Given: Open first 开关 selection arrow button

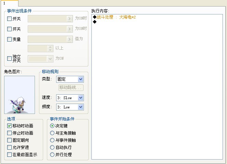Looking at the screenshot, I should click(x=70, y=19).
